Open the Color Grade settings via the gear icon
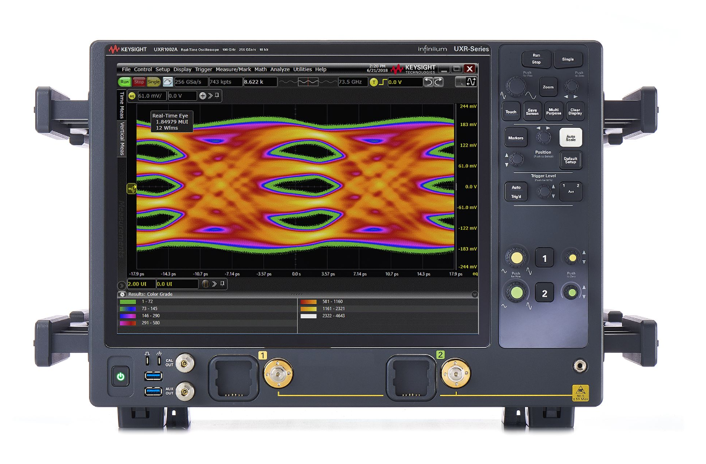 pyautogui.click(x=122, y=294)
